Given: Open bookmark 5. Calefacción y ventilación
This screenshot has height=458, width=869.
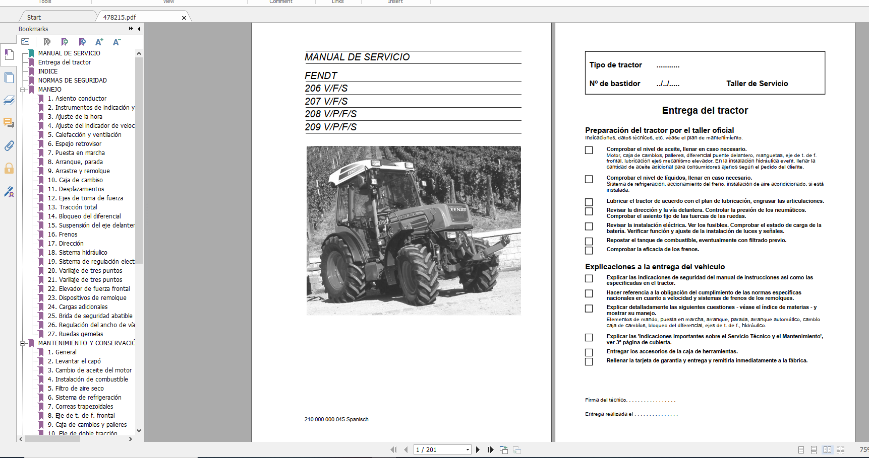Looking at the screenshot, I should coord(85,135).
